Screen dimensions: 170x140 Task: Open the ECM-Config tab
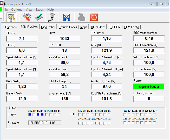tap(132, 27)
